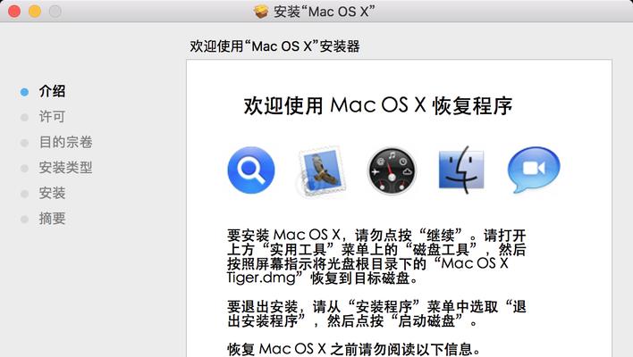
Task: Click the Mail stamp eagle icon
Action: click(322, 170)
